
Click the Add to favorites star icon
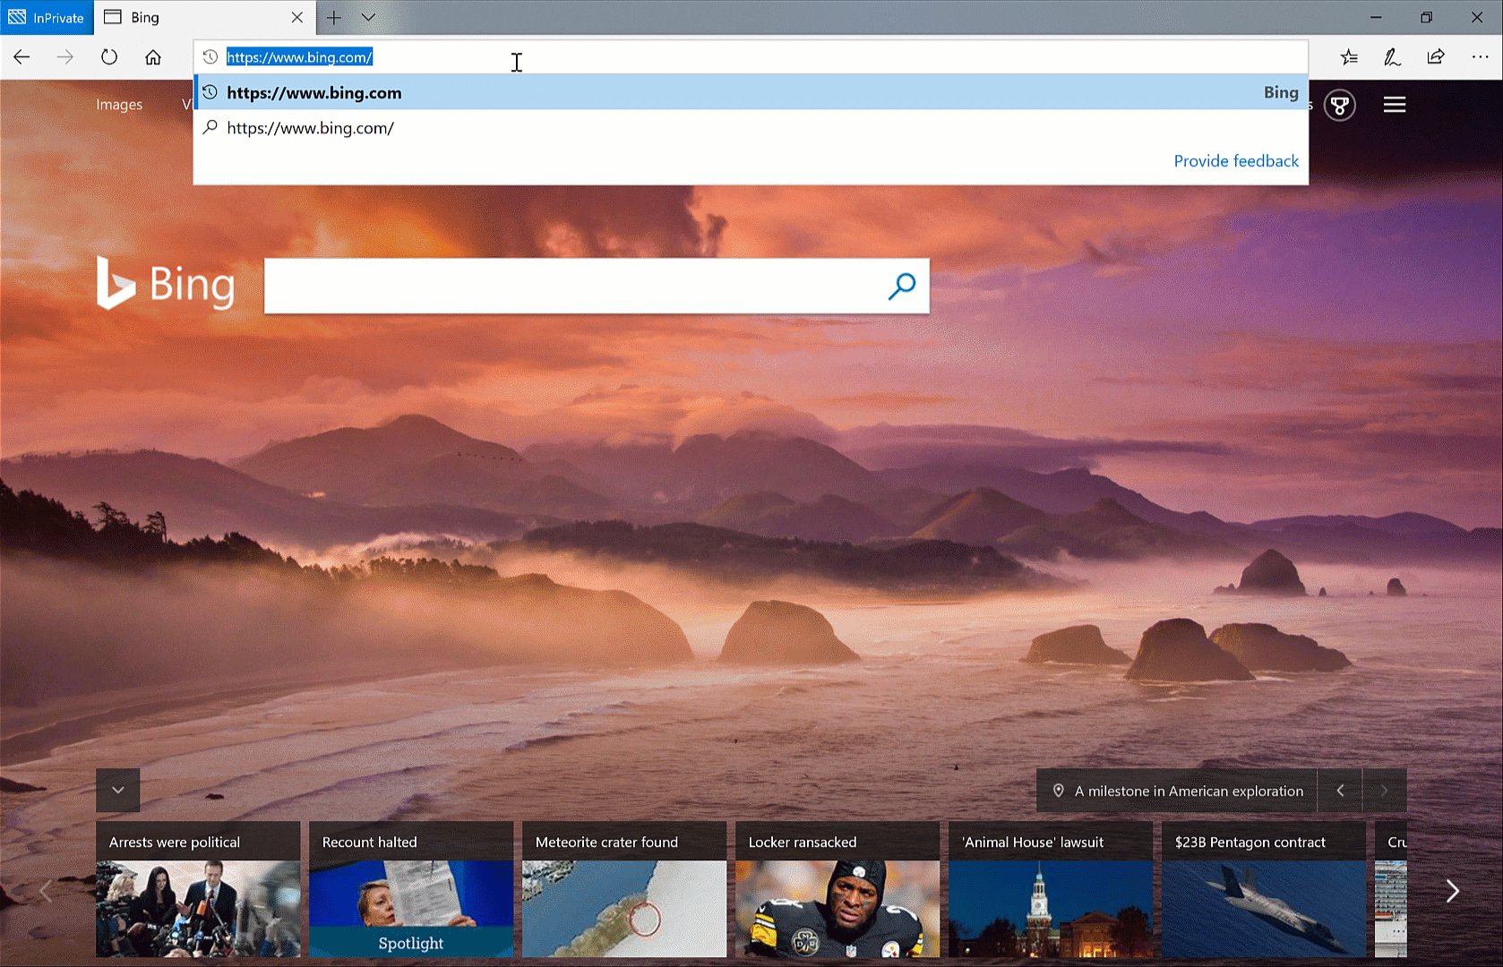tap(1349, 56)
